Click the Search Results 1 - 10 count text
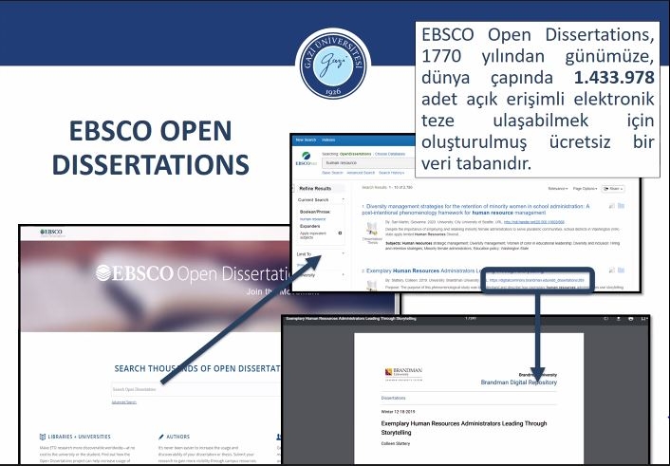The height and width of the screenshot is (466, 670). pyautogui.click(x=387, y=188)
